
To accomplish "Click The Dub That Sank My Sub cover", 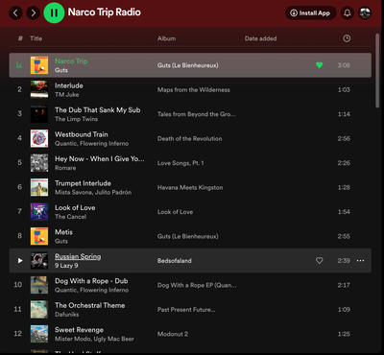I will pos(39,114).
